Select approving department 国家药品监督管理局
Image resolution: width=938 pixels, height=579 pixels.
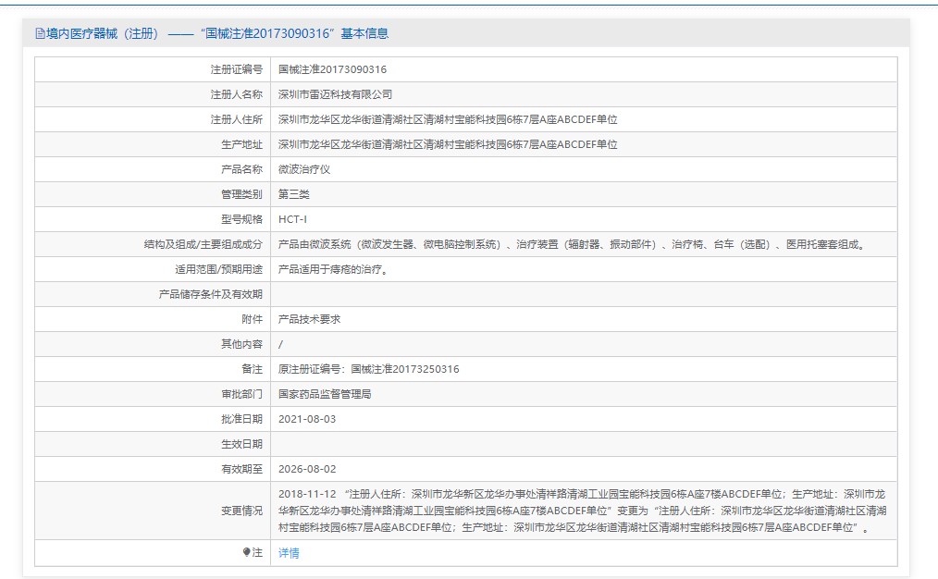pyautogui.click(x=325, y=394)
